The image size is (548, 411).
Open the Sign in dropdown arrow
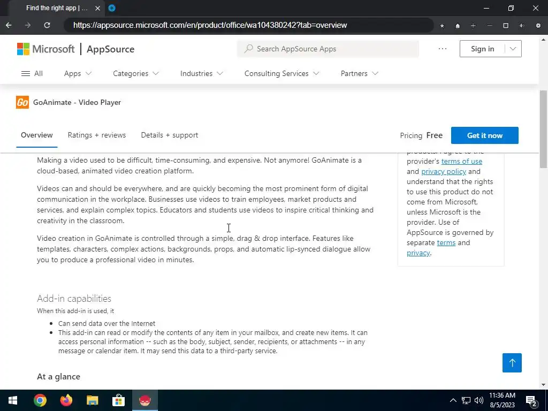(513, 49)
